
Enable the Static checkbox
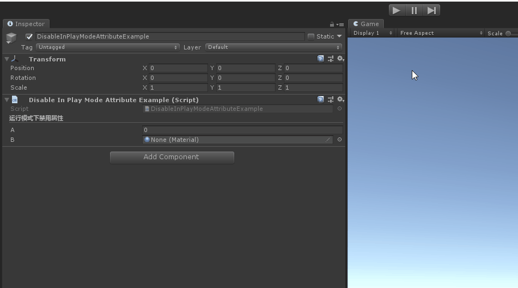coord(311,36)
